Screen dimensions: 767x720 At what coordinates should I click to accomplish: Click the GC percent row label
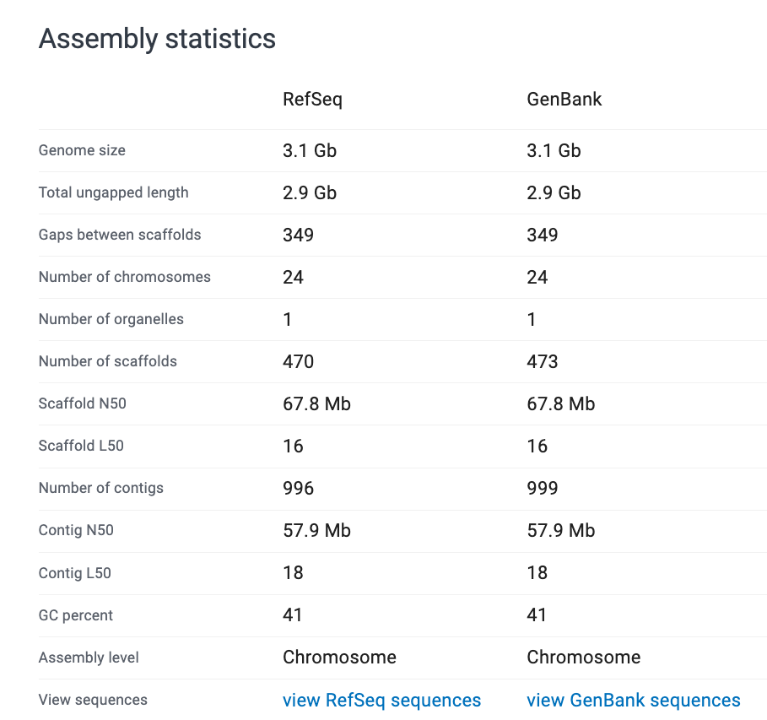(x=75, y=615)
